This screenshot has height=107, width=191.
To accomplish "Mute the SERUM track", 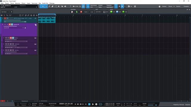I will [6, 44].
